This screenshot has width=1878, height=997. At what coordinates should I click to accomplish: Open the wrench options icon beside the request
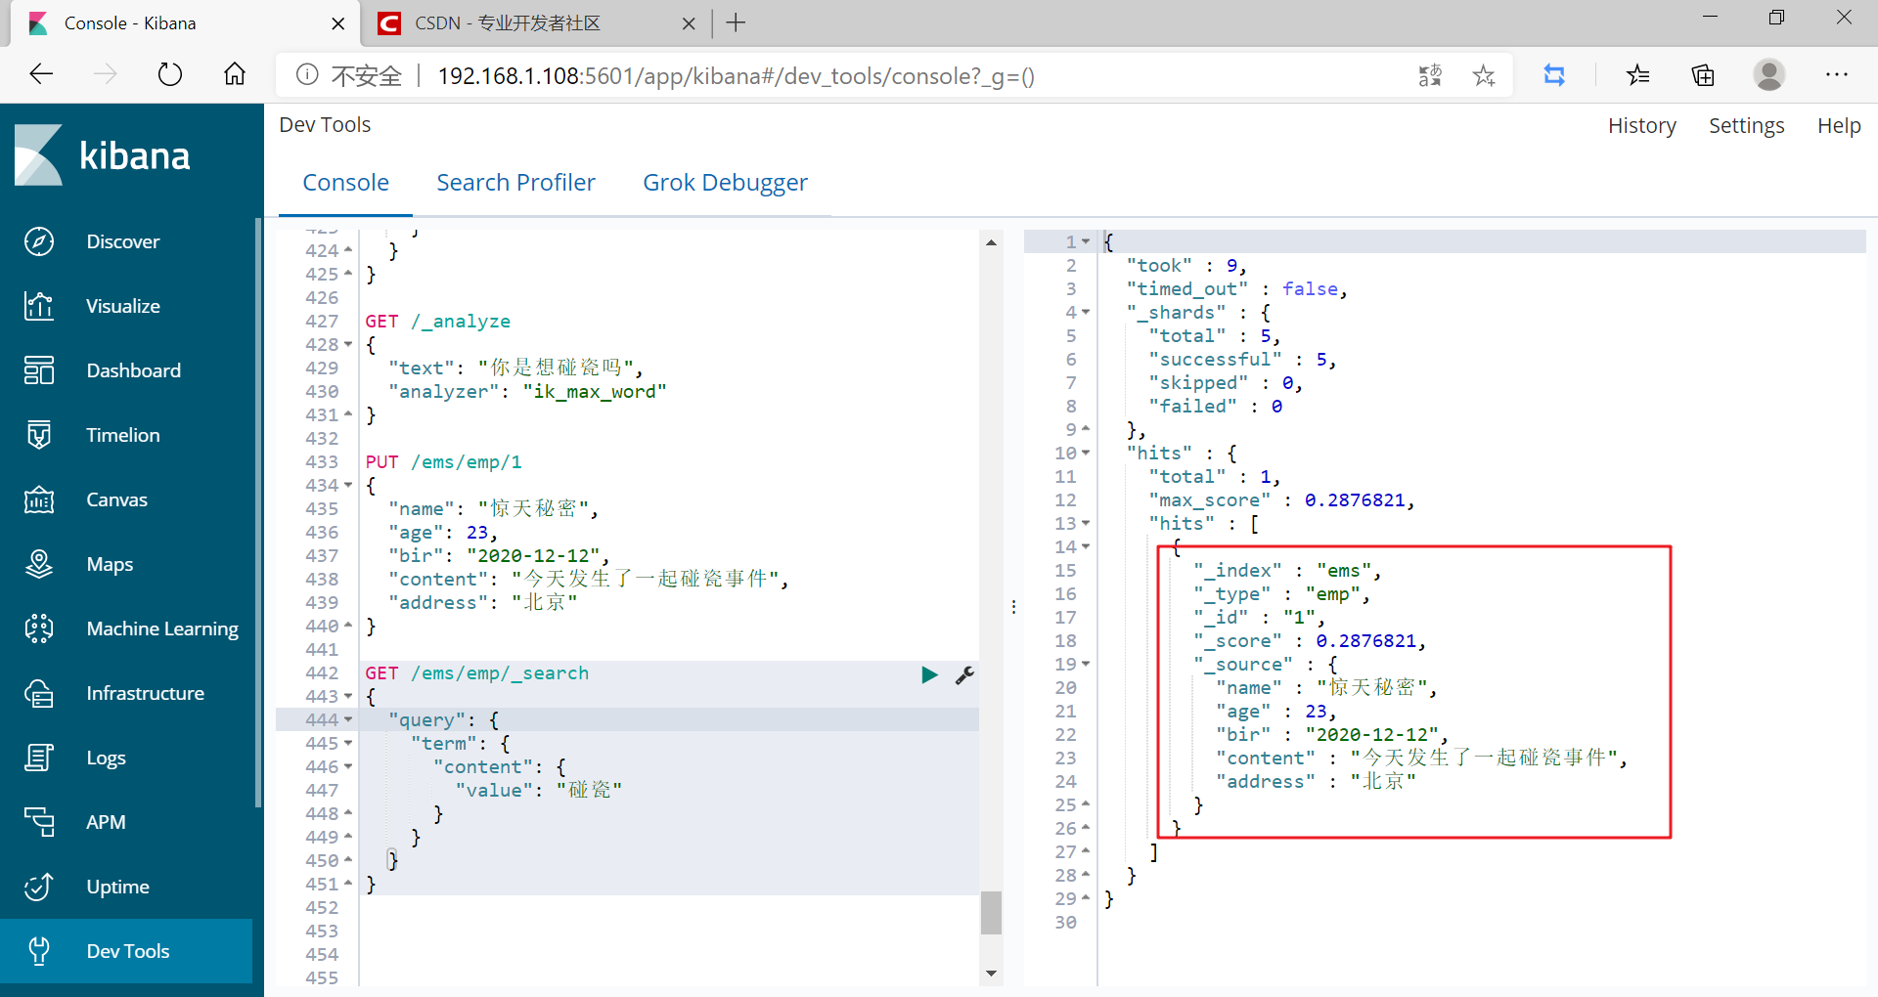point(964,674)
